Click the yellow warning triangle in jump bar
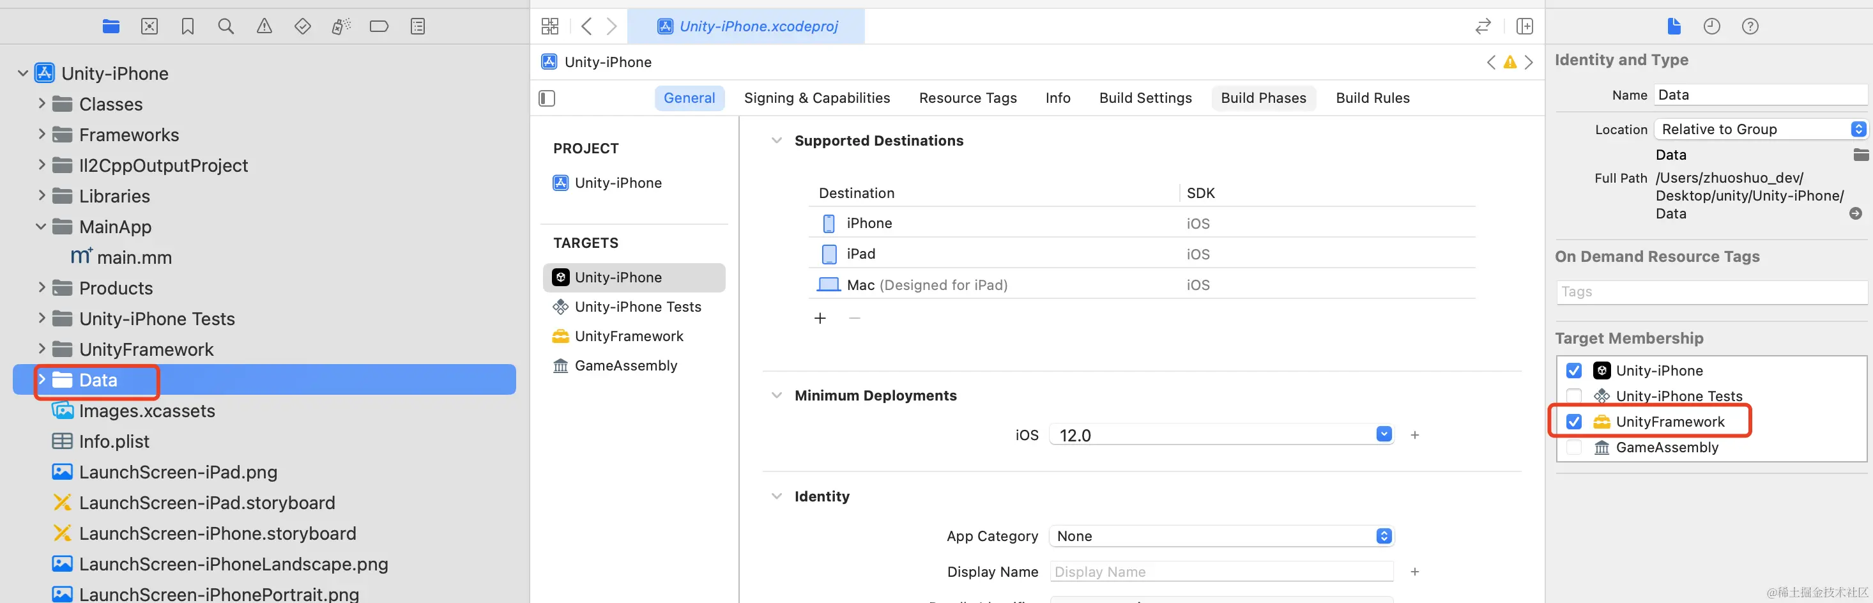This screenshot has height=603, width=1873. click(1510, 63)
